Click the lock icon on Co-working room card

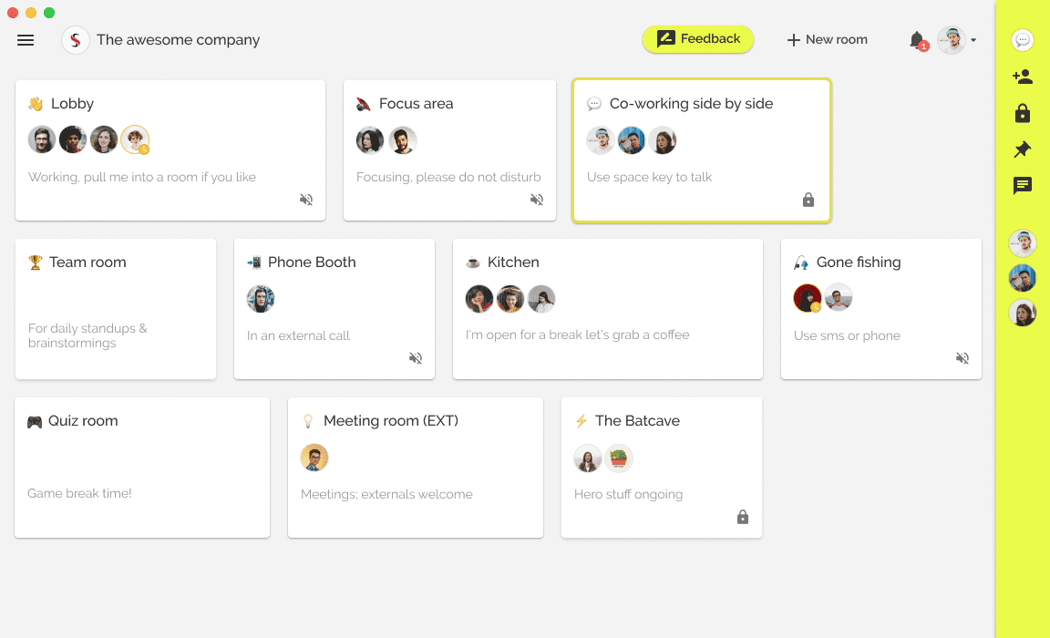808,200
